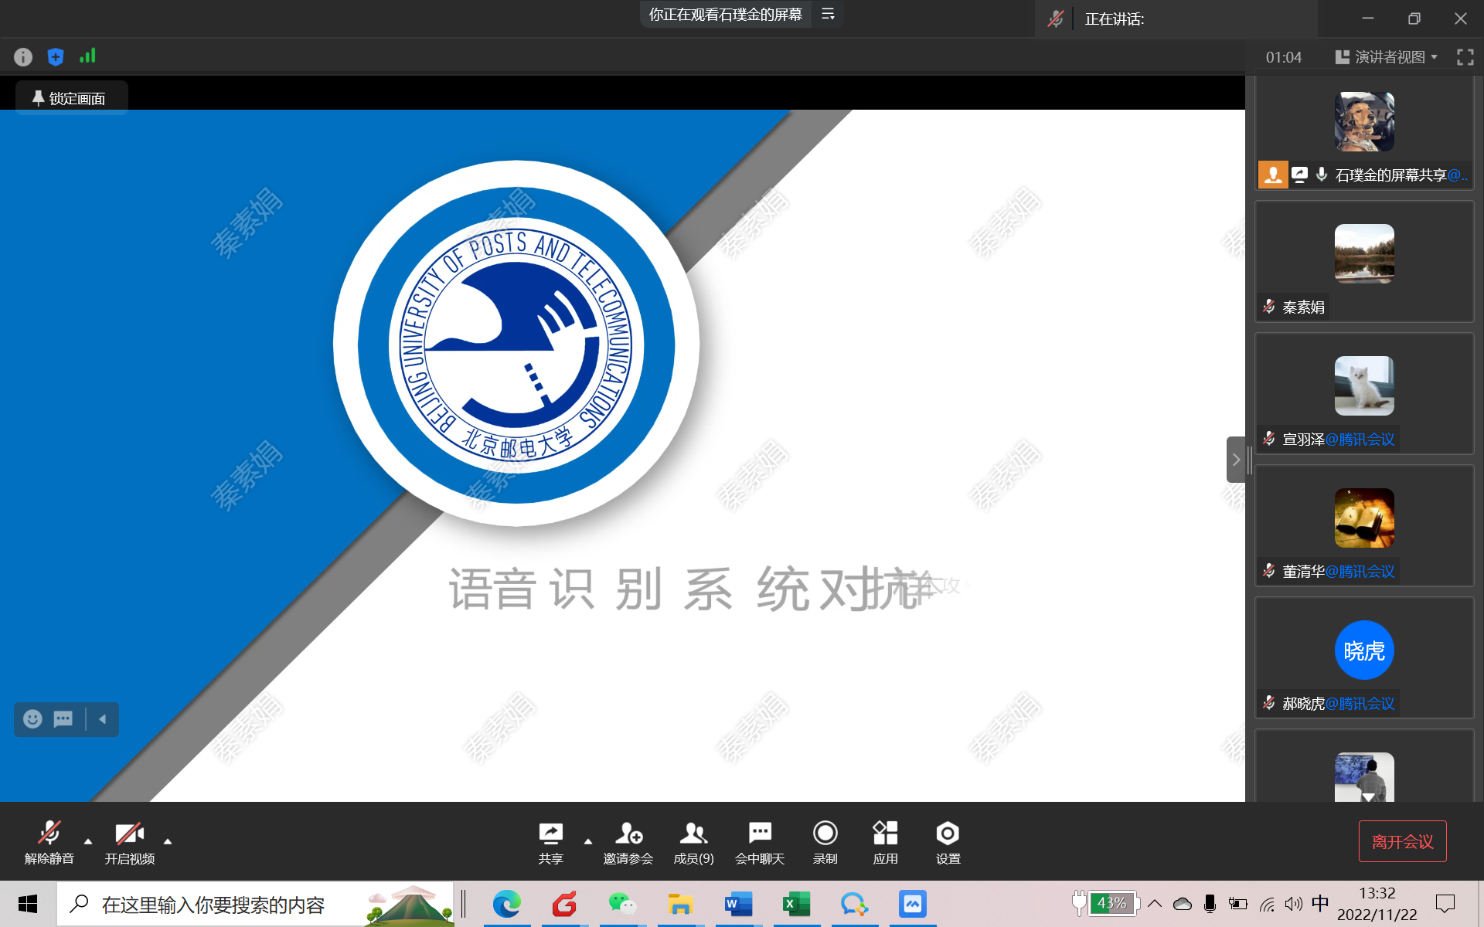Open Word from taskbar
The width and height of the screenshot is (1484, 927).
739,904
